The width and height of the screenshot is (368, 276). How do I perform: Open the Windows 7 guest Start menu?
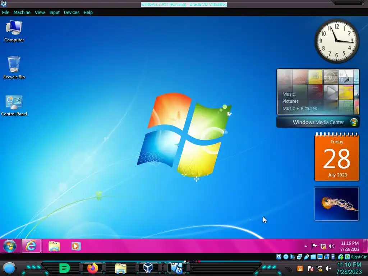point(10,246)
